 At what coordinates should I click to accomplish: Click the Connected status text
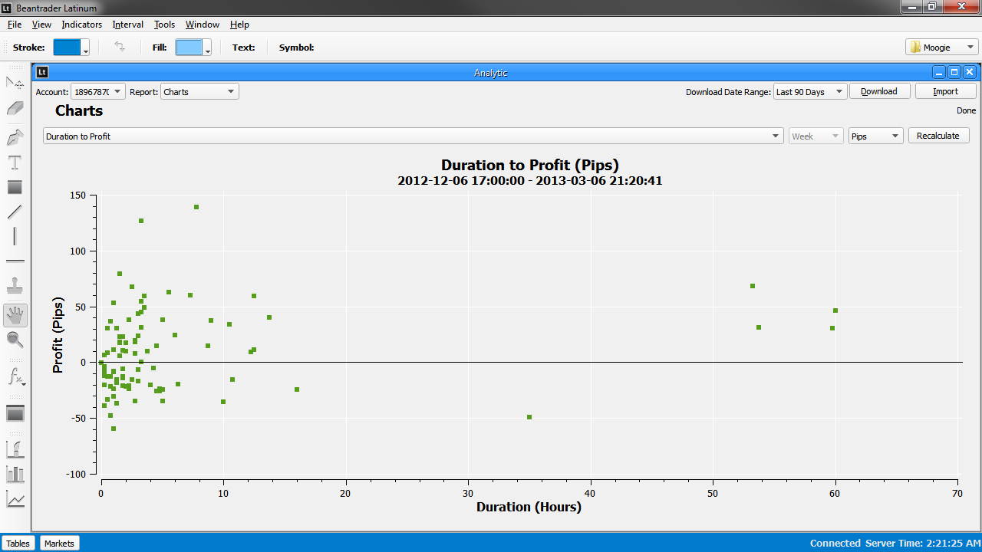[835, 543]
